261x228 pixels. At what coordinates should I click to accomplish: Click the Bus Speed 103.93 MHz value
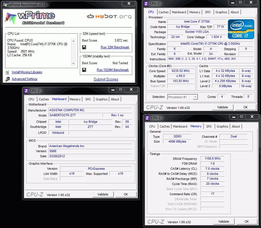[x=181, y=81]
